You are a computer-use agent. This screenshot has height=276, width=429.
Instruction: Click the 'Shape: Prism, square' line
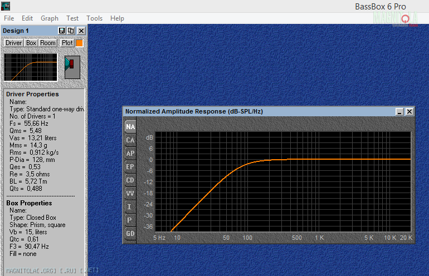pos(37,225)
